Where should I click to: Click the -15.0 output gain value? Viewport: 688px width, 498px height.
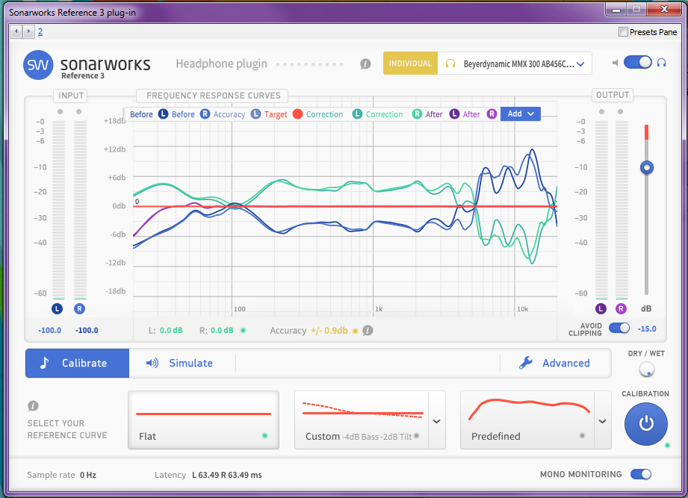(647, 329)
